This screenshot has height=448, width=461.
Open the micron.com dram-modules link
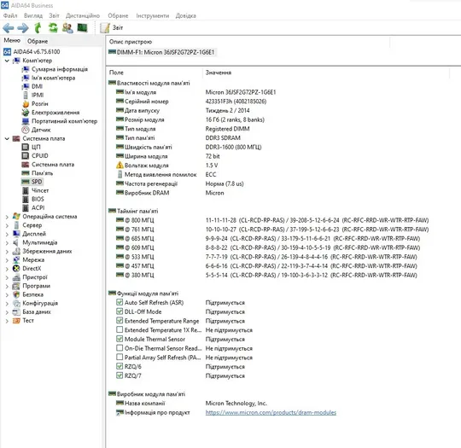271,413
